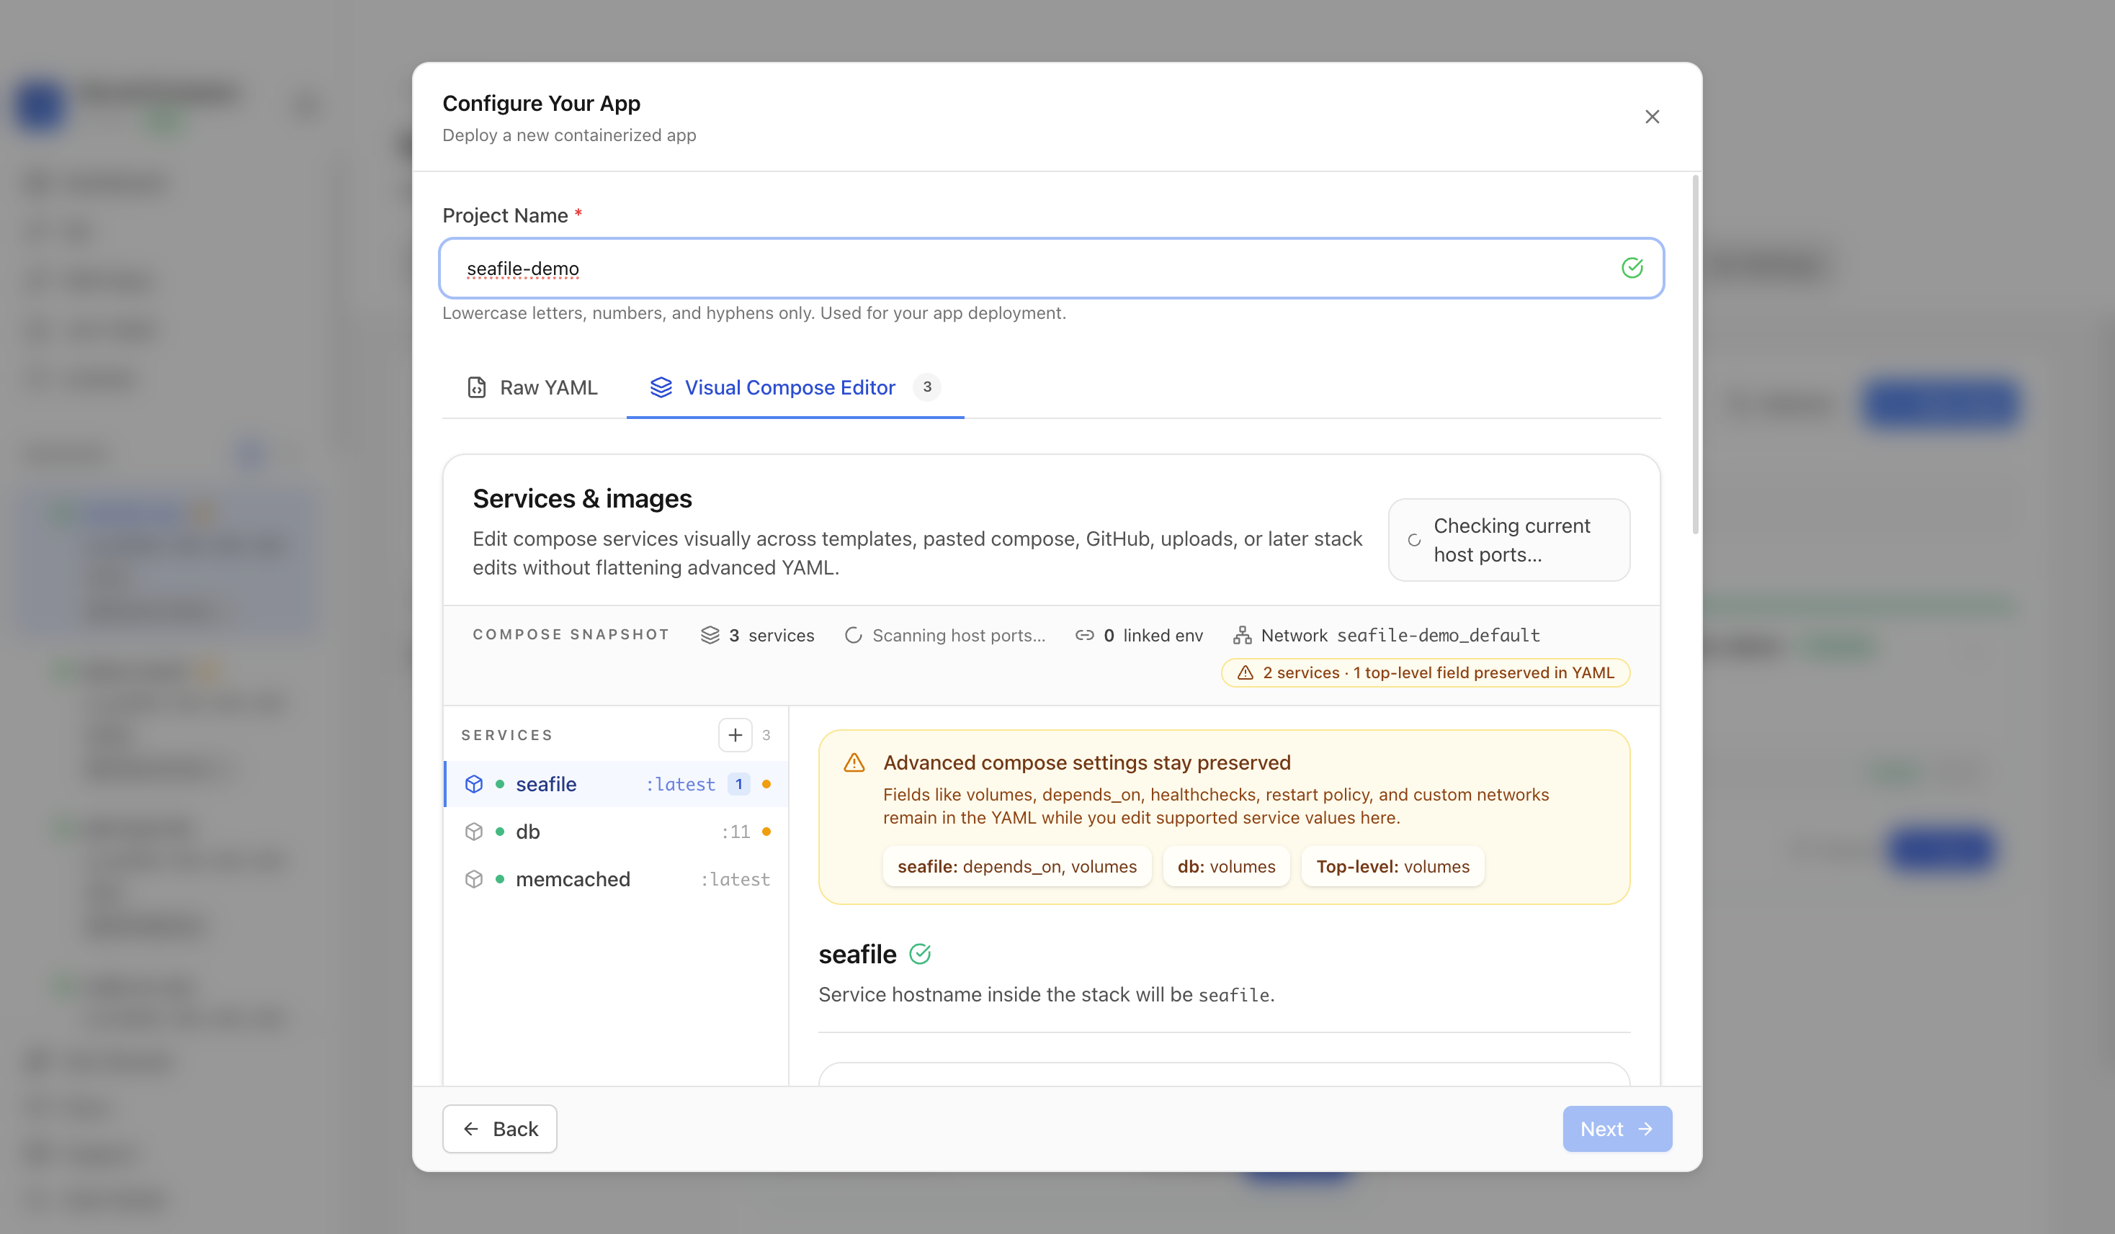The image size is (2115, 1234).
Task: Click the warning triangle in YAML badge
Action: 1246,672
